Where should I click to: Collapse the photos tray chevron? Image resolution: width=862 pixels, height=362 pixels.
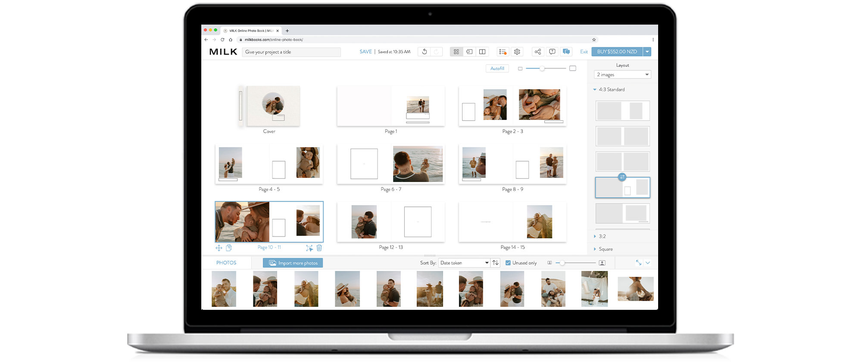[648, 262]
